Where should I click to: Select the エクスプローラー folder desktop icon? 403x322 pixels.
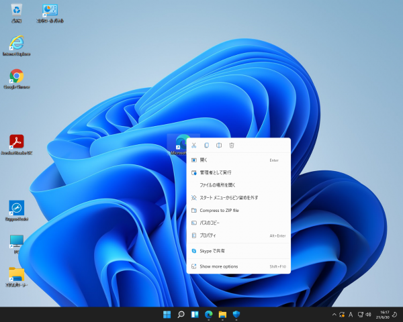pos(17,277)
